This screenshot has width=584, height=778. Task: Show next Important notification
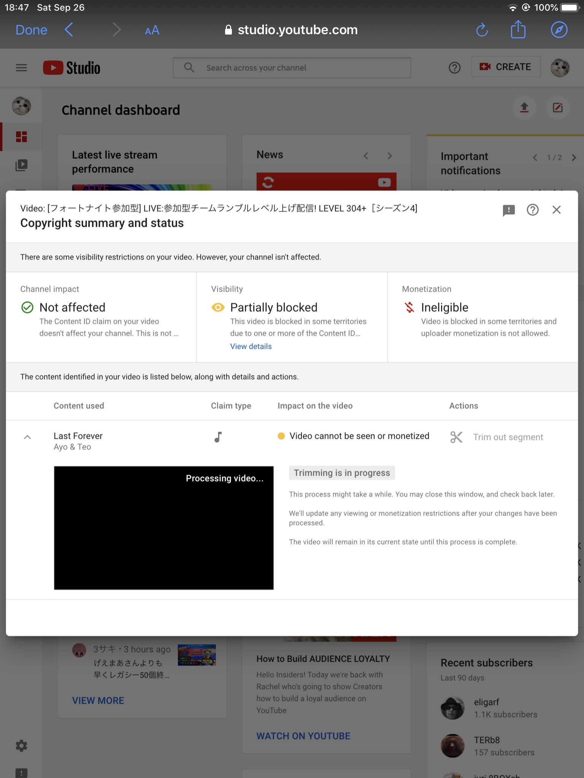[x=574, y=158]
